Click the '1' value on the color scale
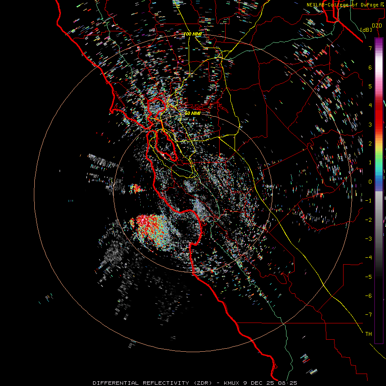This screenshot has width=386, height=386. (370, 163)
